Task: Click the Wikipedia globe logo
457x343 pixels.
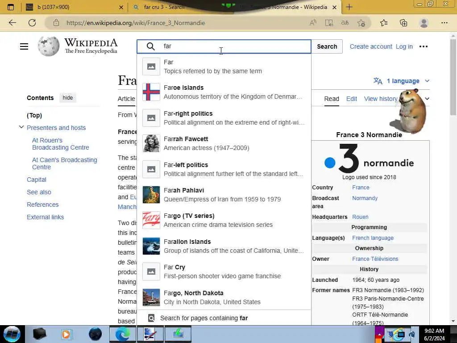Action: click(48, 46)
